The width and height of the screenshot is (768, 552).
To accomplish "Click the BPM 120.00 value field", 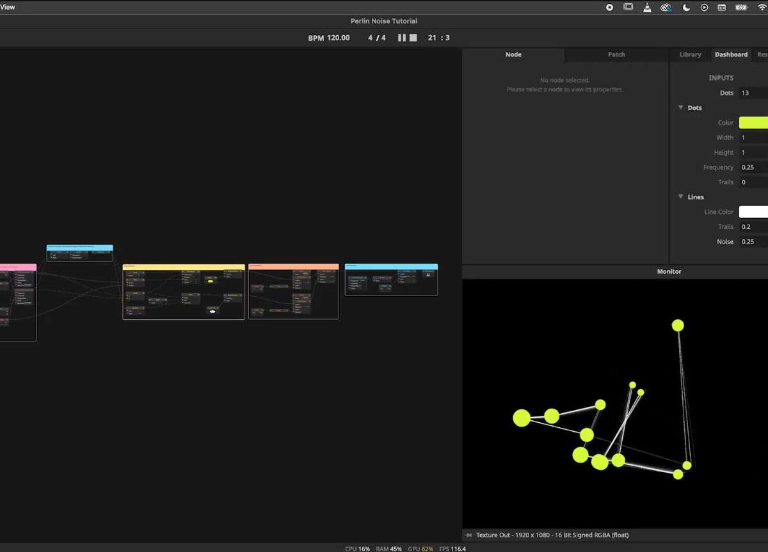I will (338, 38).
